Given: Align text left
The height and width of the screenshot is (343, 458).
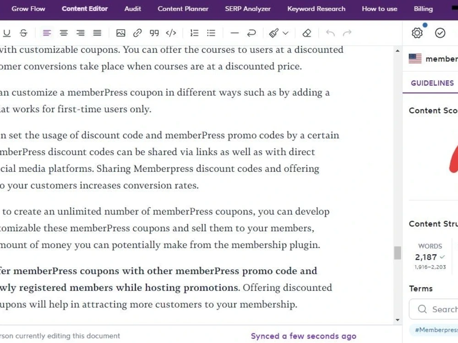Looking at the screenshot, I should [47, 33].
